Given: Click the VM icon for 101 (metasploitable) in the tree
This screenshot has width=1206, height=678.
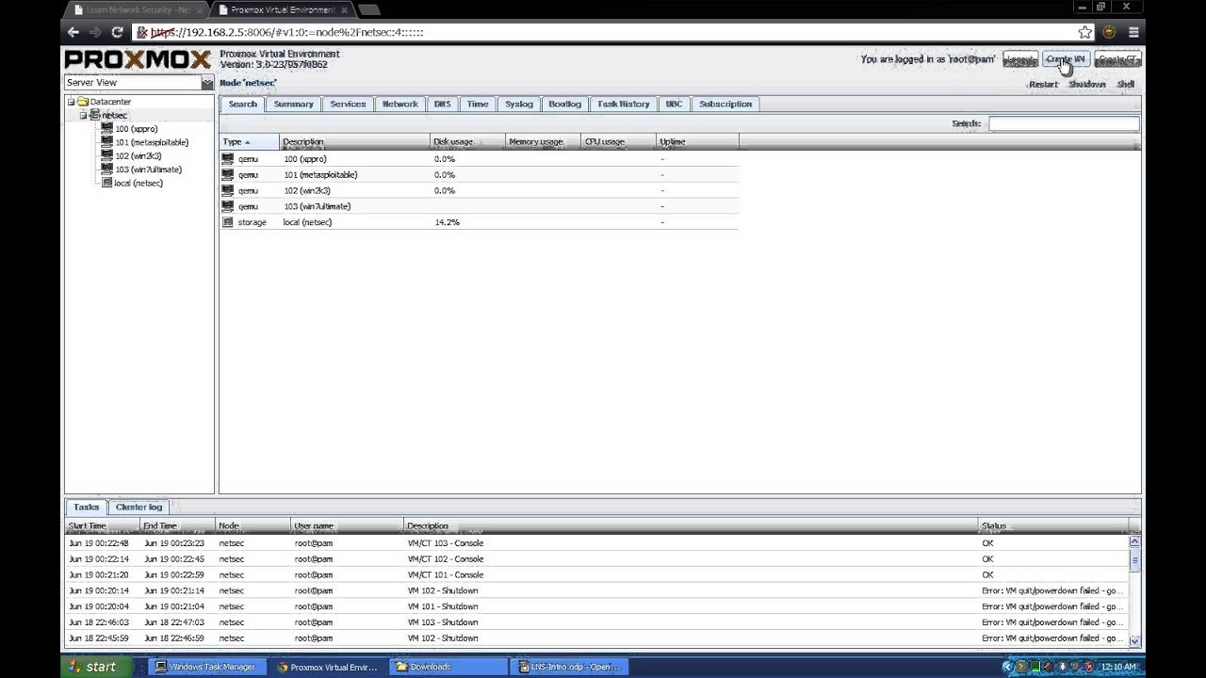Looking at the screenshot, I should (x=107, y=142).
